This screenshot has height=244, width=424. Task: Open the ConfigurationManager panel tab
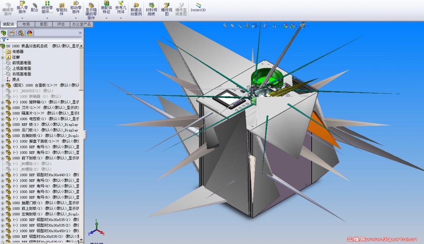21,33
